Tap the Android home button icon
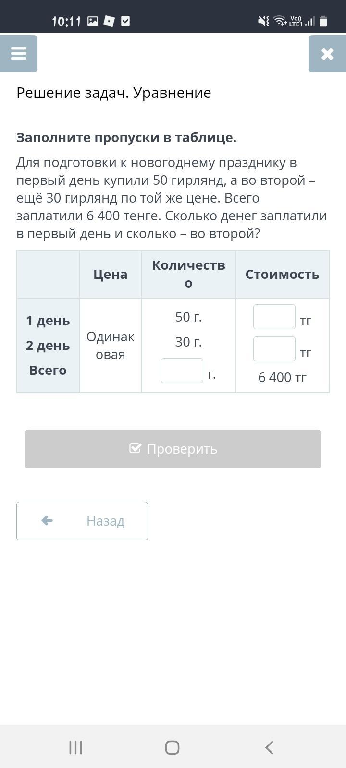 (x=173, y=747)
